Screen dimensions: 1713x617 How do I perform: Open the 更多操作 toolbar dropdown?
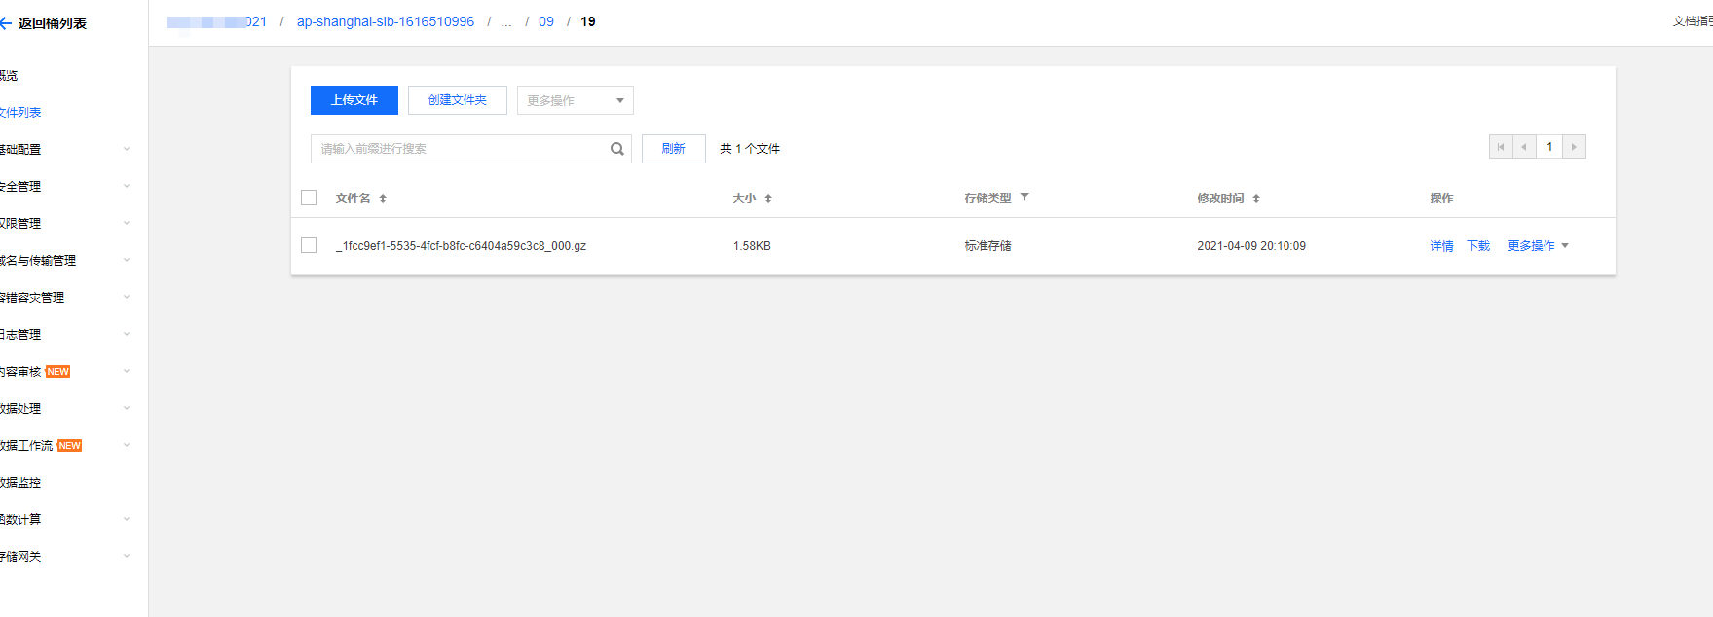[x=576, y=100]
